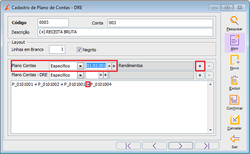Image resolution: width=250 pixels, height=154 pixels.
Task: Open a record with Abrir
Action: [235, 43]
